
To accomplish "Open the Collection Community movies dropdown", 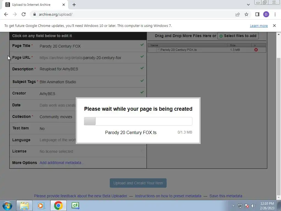I will pyautogui.click(x=56, y=117).
